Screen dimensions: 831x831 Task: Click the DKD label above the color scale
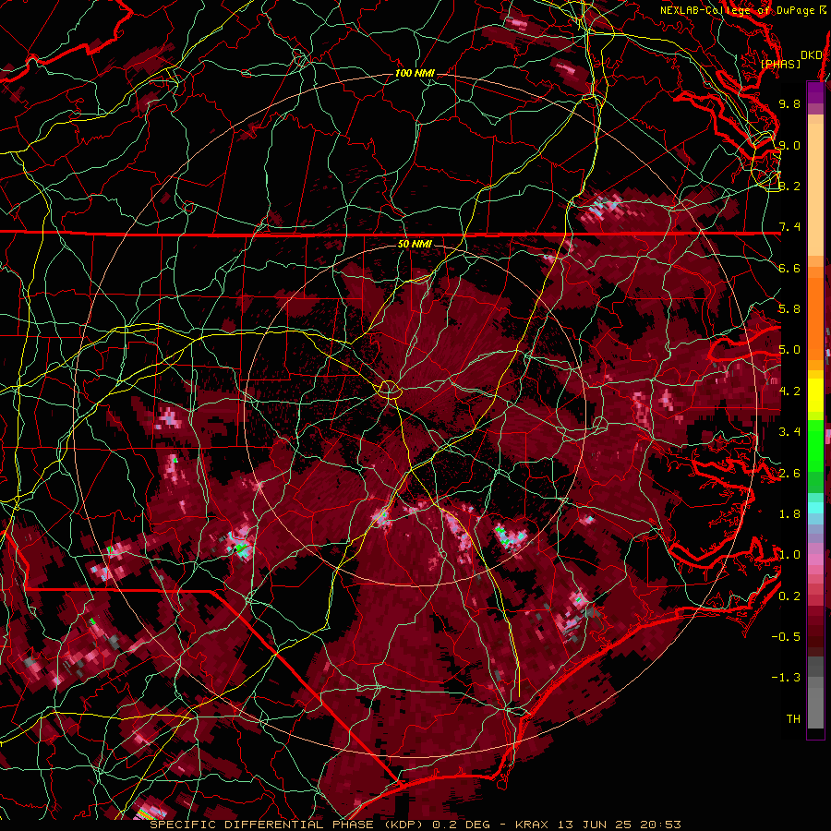[x=812, y=55]
